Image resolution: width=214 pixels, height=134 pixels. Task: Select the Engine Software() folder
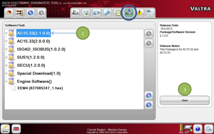[34, 81]
